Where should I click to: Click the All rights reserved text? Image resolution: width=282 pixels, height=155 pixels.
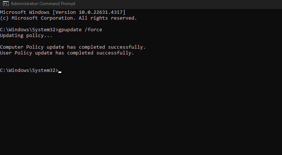point(108,18)
